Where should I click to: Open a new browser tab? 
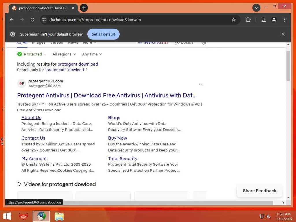[84, 8]
